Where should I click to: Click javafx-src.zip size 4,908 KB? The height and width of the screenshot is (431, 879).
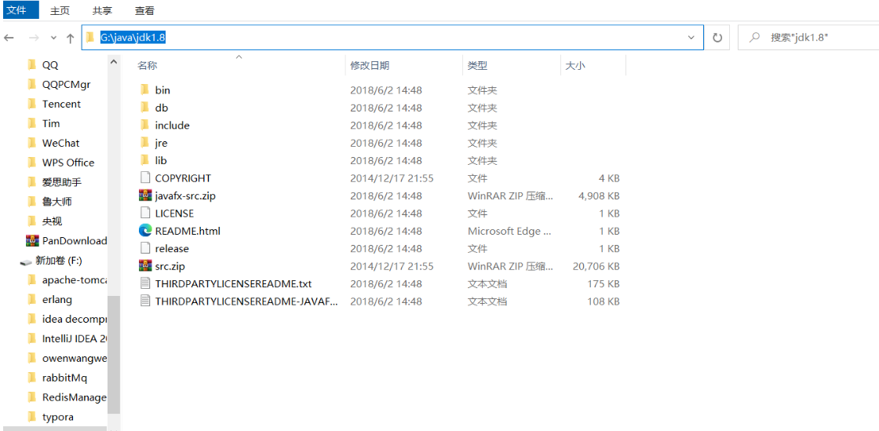click(599, 196)
